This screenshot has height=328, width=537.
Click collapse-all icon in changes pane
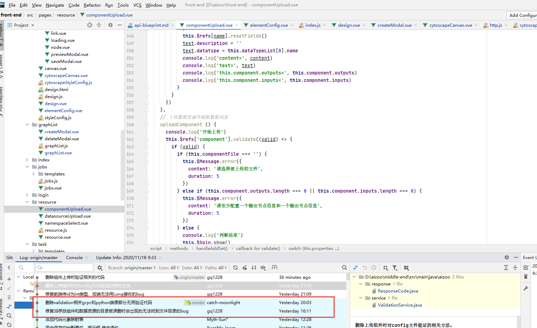515,268
